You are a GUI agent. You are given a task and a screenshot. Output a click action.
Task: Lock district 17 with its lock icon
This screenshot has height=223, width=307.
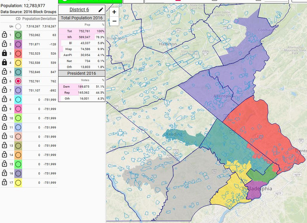[x=4, y=182]
